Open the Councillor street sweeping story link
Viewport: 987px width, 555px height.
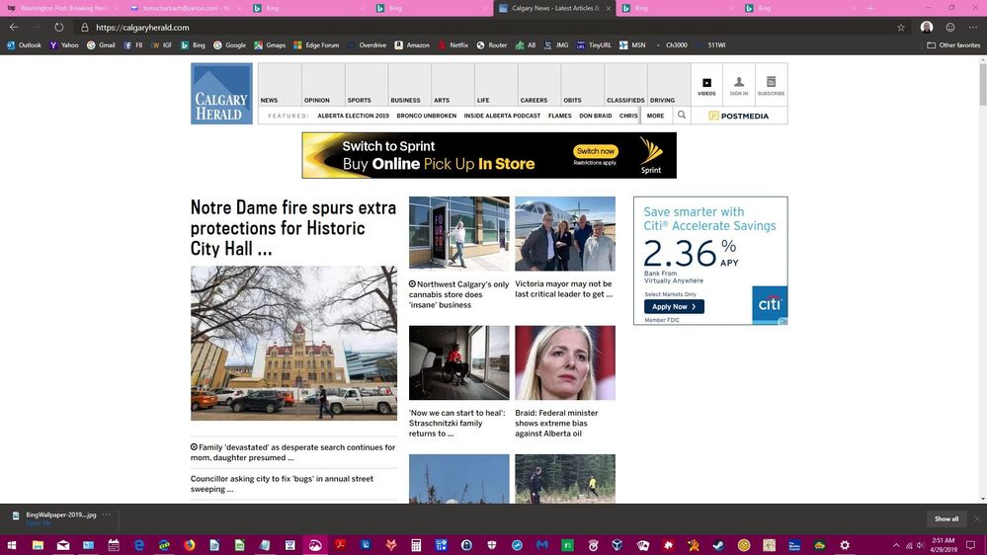tap(282, 483)
